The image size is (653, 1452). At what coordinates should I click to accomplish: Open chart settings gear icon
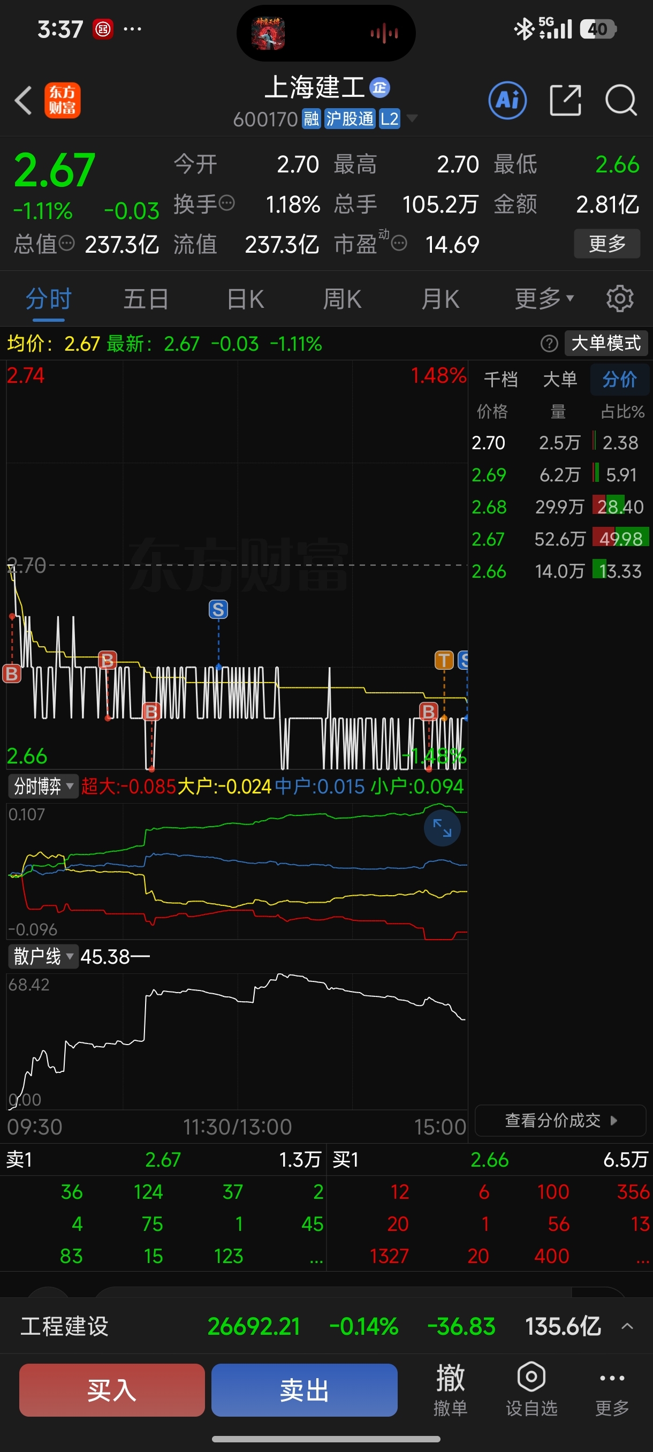620,298
